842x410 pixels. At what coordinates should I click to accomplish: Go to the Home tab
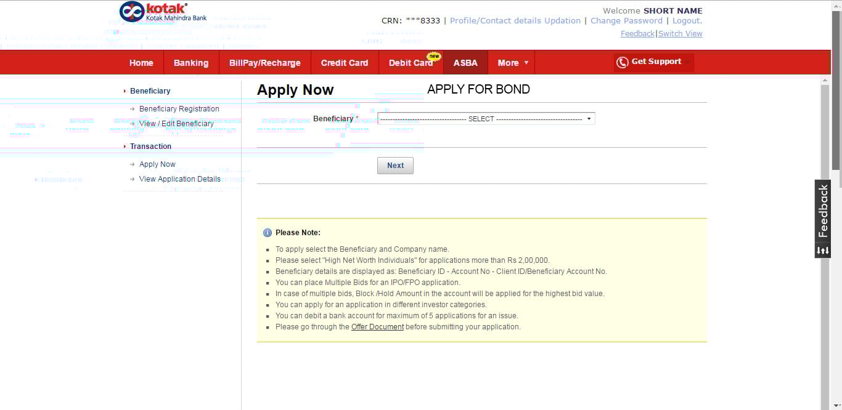pos(141,63)
